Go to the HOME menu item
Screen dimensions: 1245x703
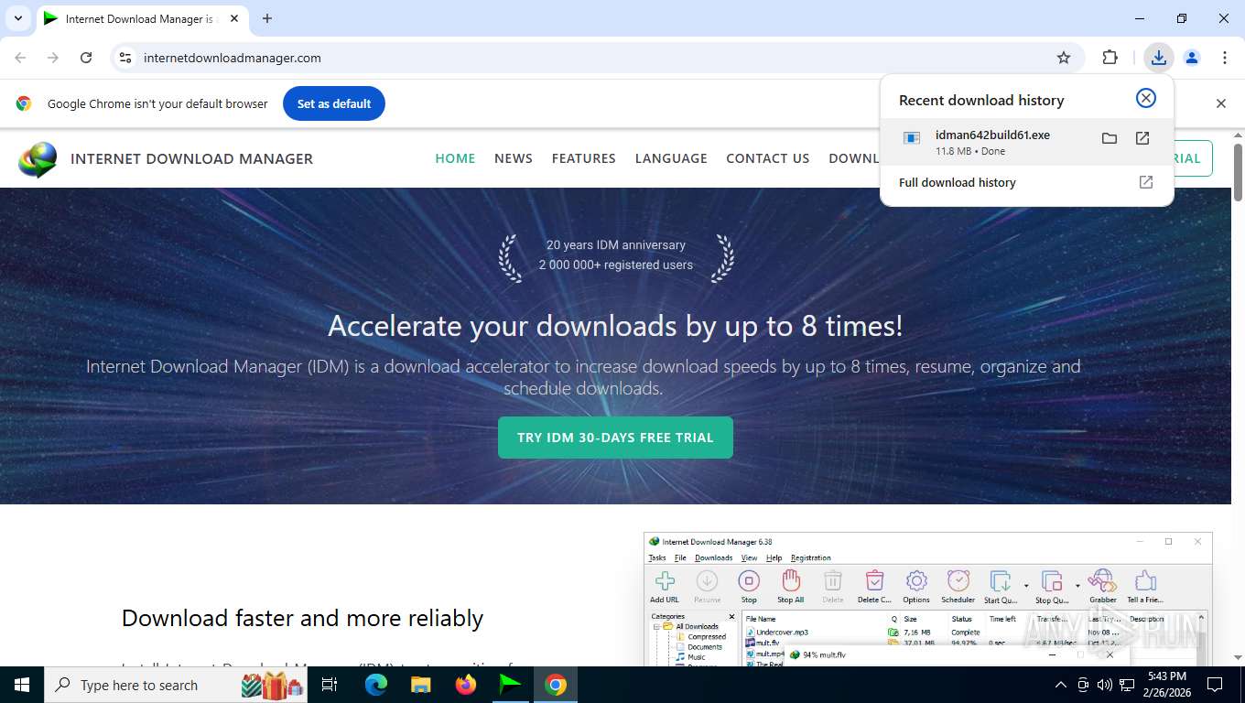coord(455,158)
